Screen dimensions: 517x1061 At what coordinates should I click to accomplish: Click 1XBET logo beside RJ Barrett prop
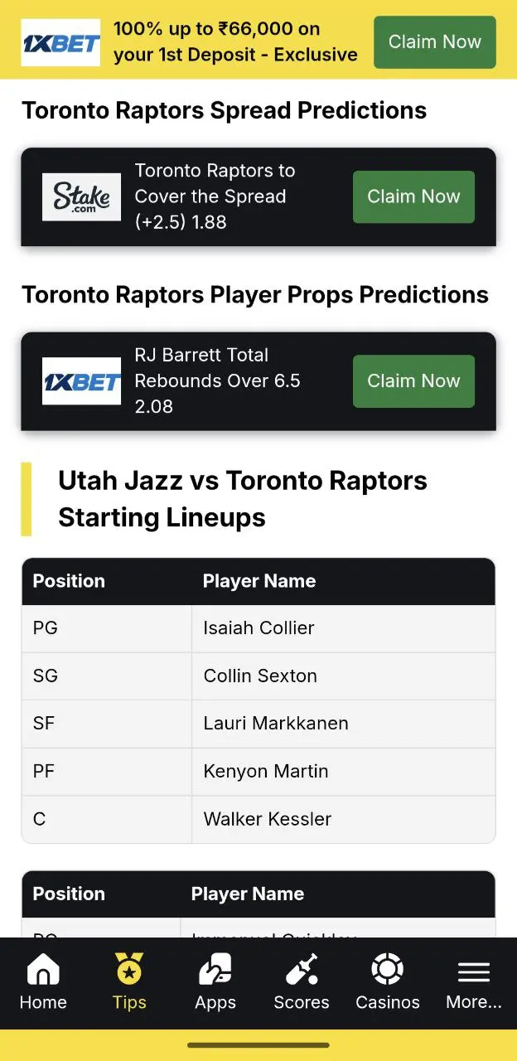[x=81, y=381]
